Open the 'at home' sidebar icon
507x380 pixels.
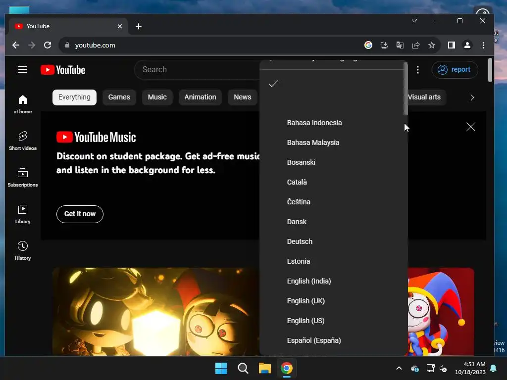coord(23,104)
